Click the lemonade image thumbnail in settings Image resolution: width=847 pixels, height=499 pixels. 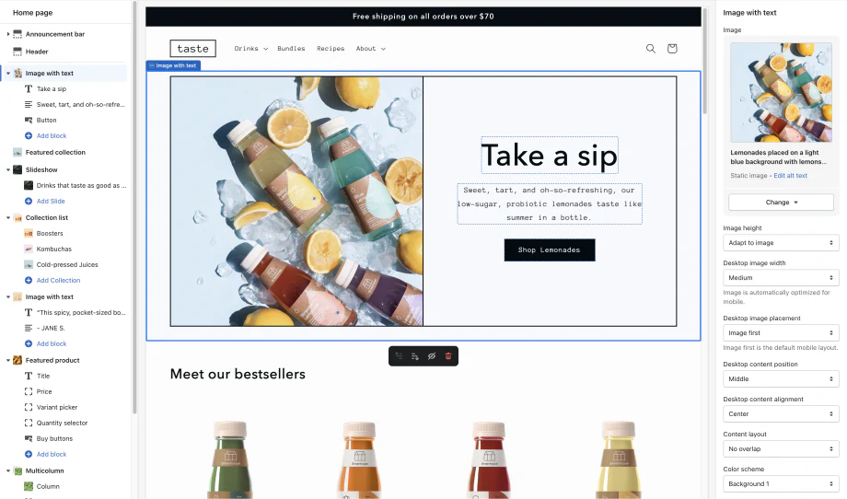point(781,92)
